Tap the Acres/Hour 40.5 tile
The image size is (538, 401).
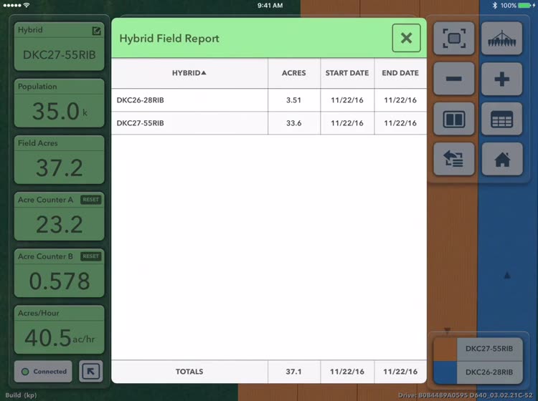(x=60, y=329)
